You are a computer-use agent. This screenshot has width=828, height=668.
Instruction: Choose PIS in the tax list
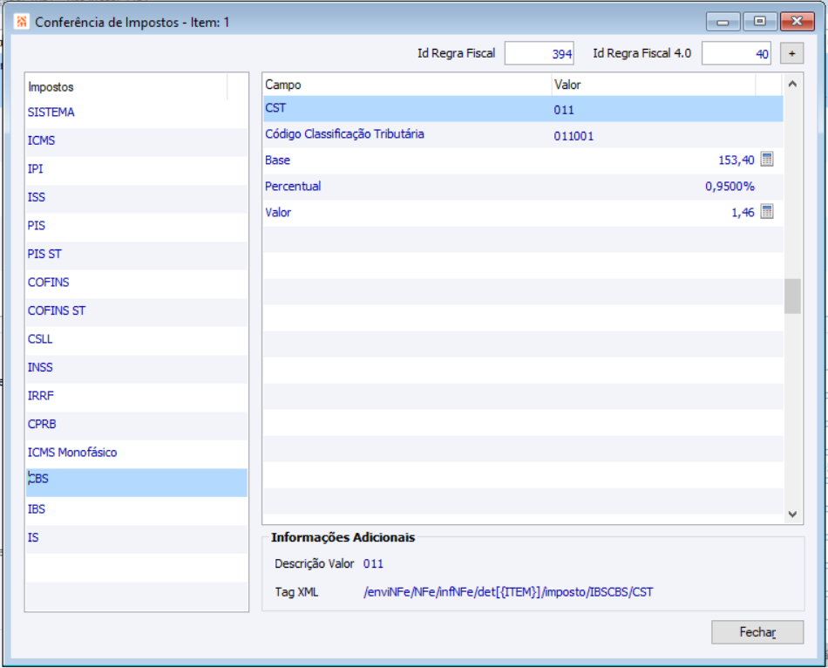[x=136, y=226]
